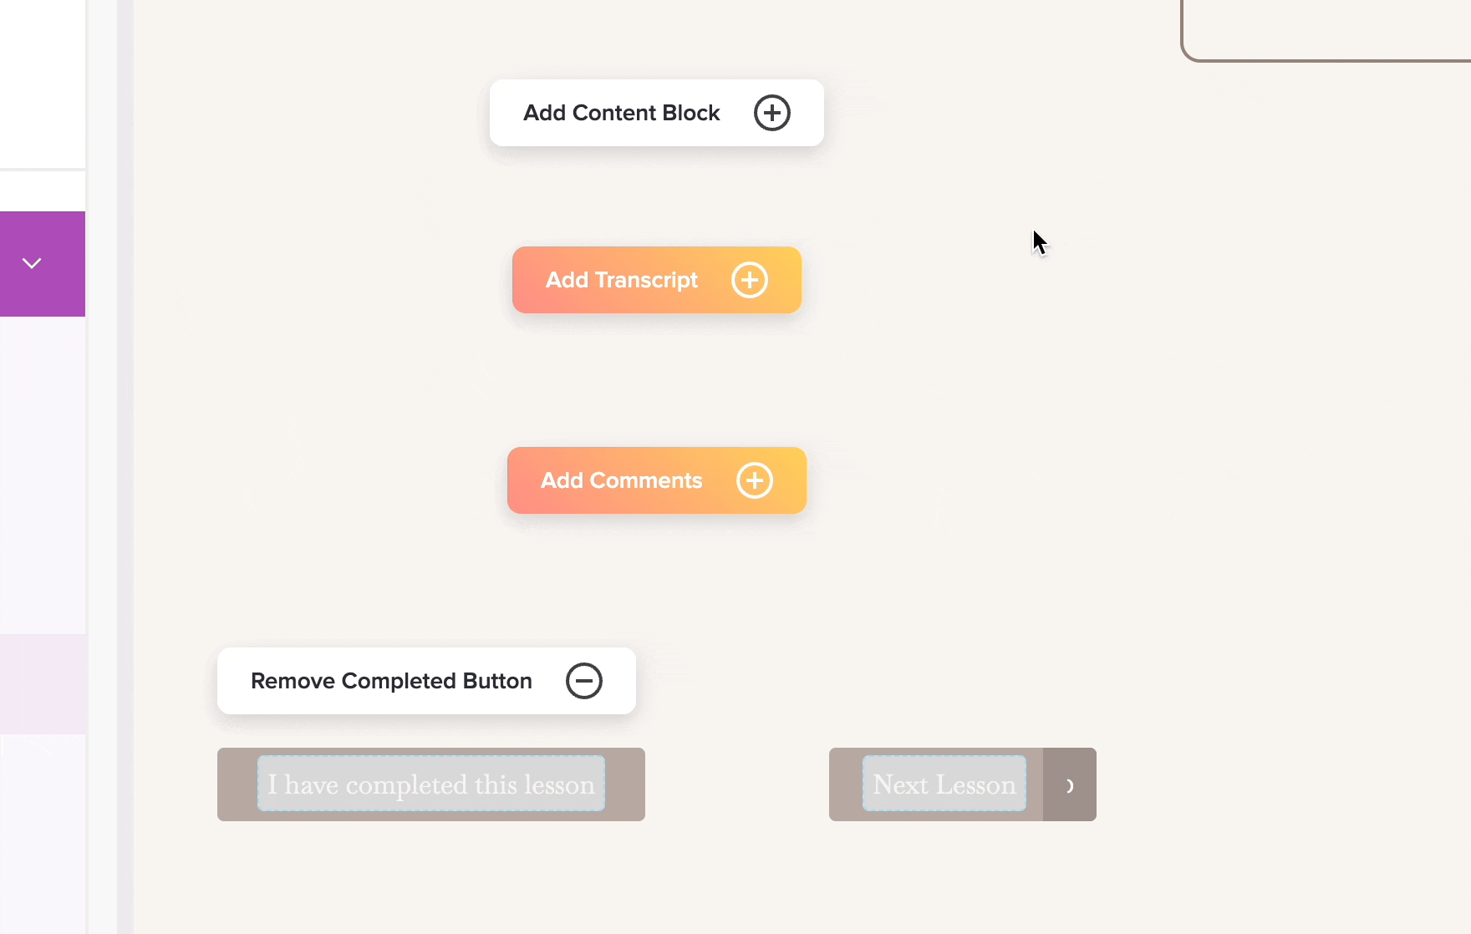The image size is (1471, 934).
Task: Click the plus icon on Add Content Block
Action: coord(771,113)
